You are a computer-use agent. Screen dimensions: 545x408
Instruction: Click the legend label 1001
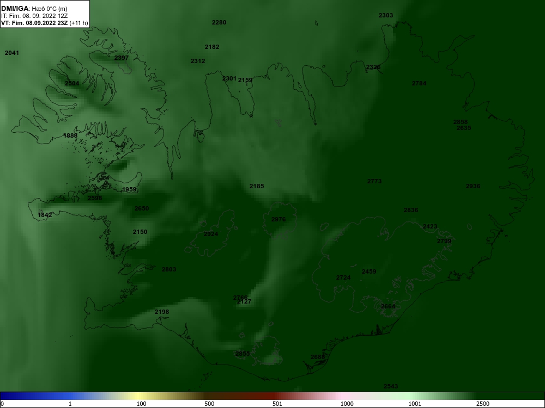(415, 404)
